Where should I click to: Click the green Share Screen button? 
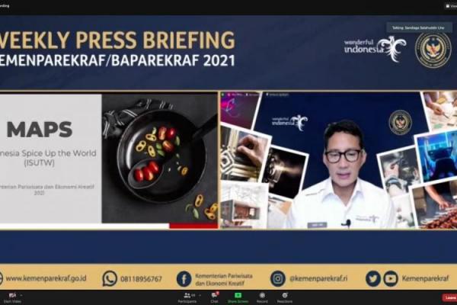(236, 297)
